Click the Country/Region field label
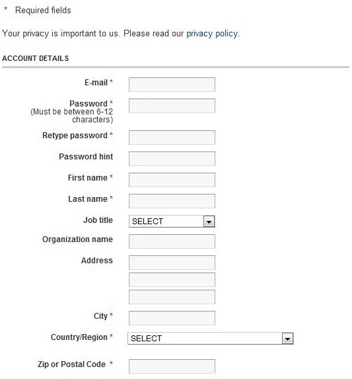The height and width of the screenshot is (379, 352). click(x=79, y=337)
